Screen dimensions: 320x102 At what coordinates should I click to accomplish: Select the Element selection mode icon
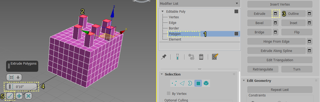point(206,83)
